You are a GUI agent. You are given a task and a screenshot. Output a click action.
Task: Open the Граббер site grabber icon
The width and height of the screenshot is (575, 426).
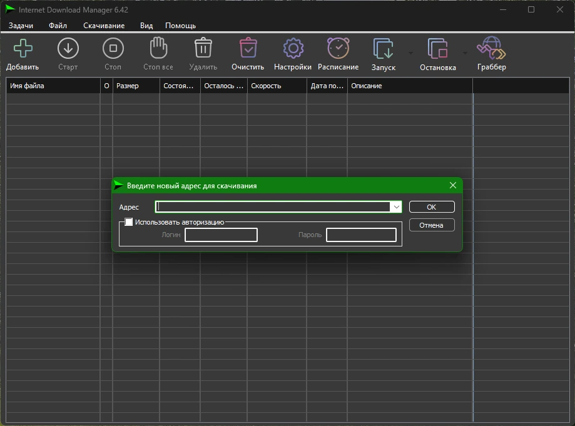[x=491, y=48]
